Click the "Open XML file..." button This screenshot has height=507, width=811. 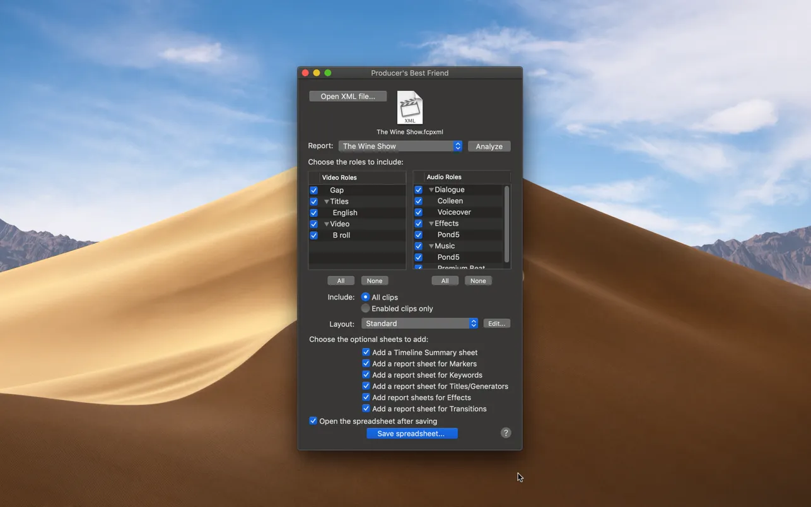347,96
